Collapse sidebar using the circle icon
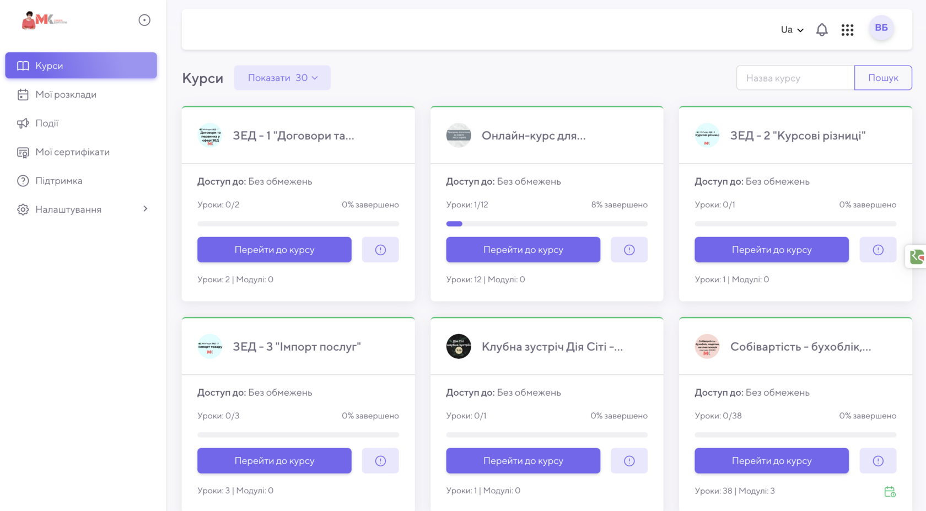926x511 pixels. pyautogui.click(x=144, y=20)
